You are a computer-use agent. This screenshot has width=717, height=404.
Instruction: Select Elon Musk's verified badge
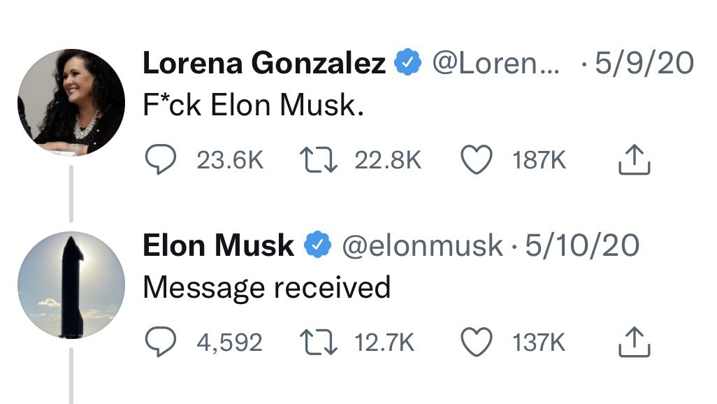pos(318,245)
